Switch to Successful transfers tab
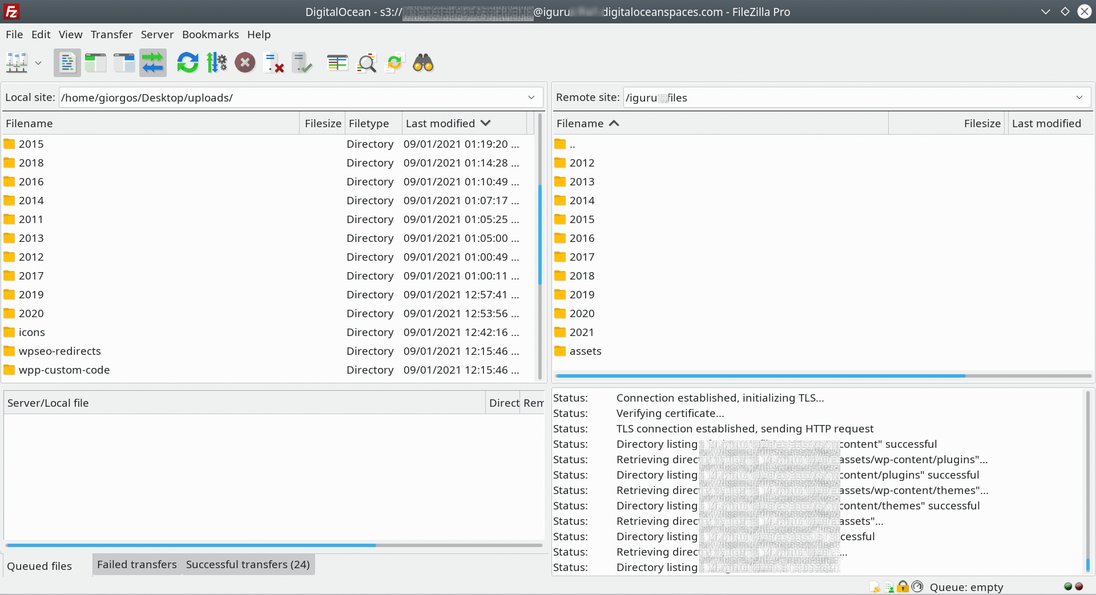This screenshot has width=1096, height=595. pyautogui.click(x=248, y=565)
